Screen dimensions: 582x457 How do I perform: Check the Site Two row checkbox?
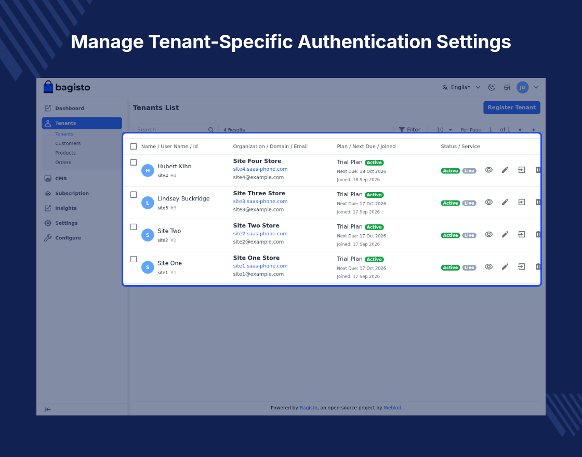click(x=134, y=227)
